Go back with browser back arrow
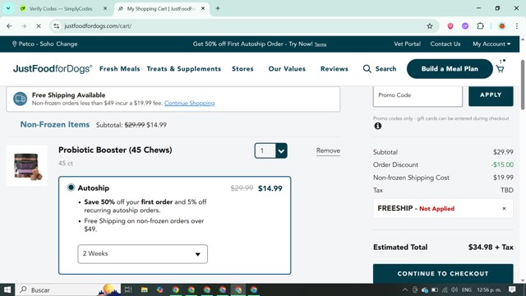Image resolution: width=526 pixels, height=296 pixels. click(x=9, y=25)
